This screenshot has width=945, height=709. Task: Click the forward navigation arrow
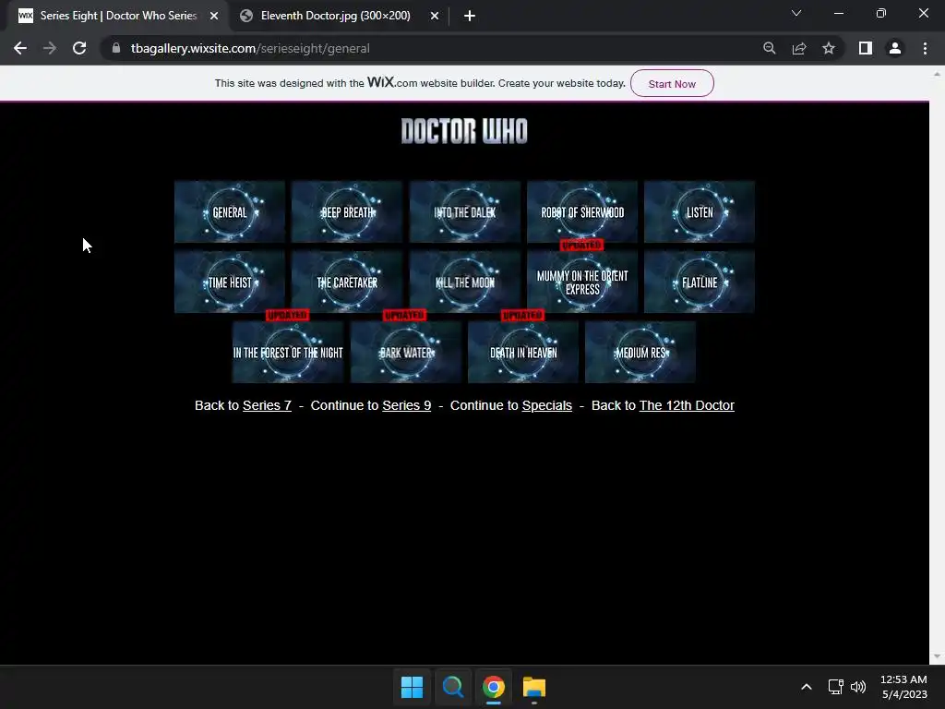pos(50,48)
